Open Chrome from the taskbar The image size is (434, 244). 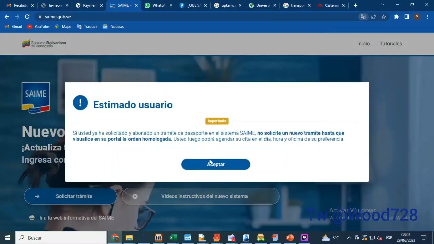pos(115,238)
